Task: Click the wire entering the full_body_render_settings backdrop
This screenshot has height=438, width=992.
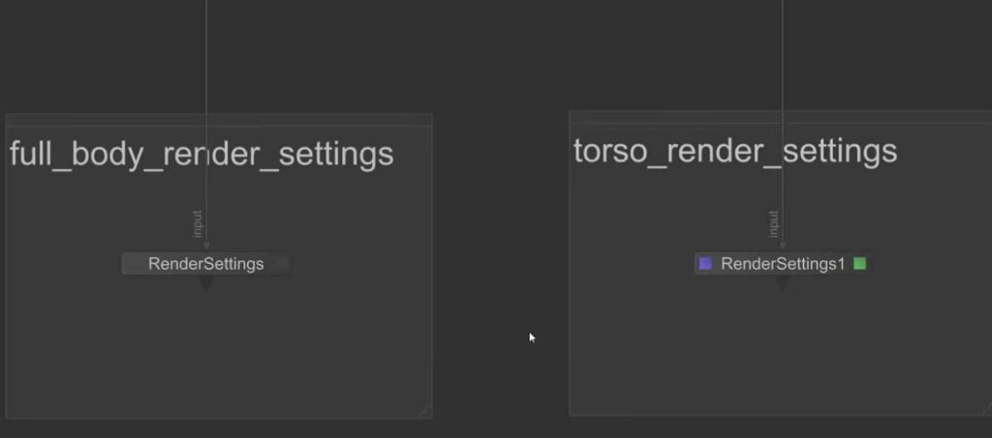Action: pos(206,58)
